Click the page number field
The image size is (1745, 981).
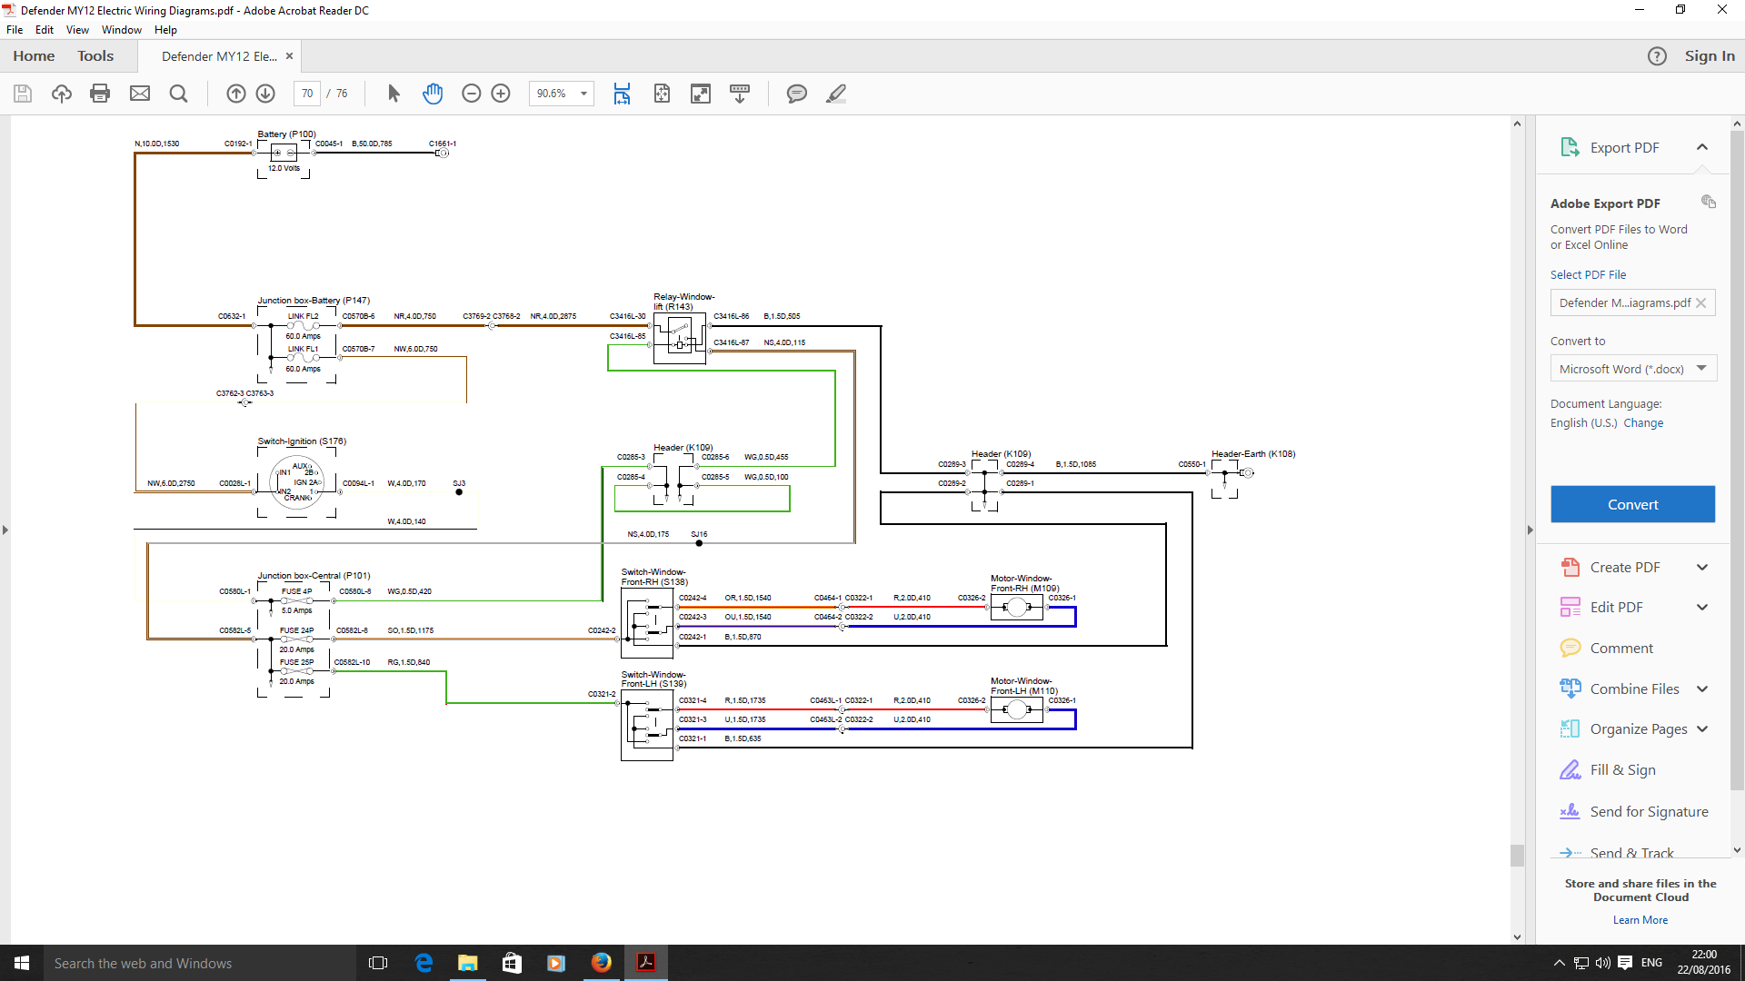307,94
